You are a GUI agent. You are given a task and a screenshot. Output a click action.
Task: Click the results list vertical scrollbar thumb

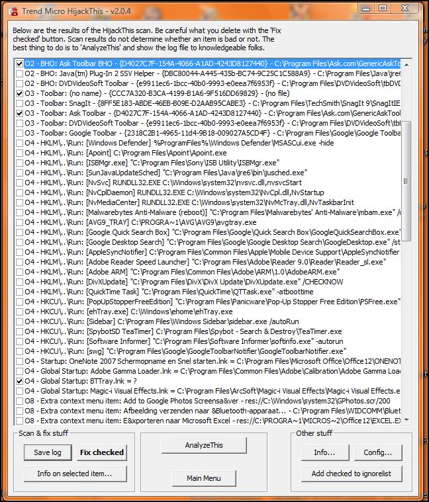(x=406, y=181)
